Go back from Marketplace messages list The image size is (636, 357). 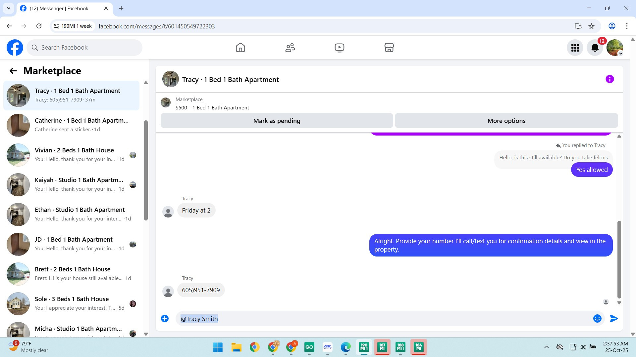click(x=13, y=71)
